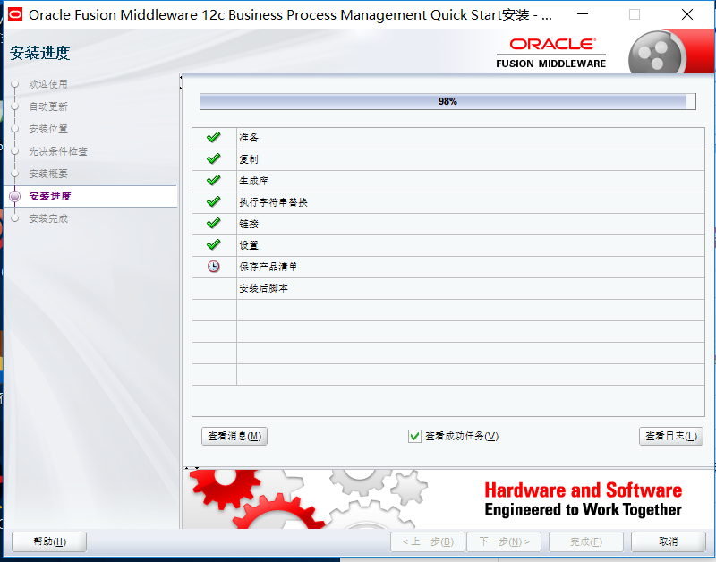Select the 安装概要 step in the sidebar
716x562 pixels.
(x=45, y=175)
